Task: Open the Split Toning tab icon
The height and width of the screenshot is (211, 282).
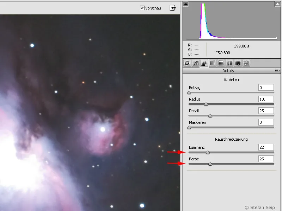Action: click(221, 63)
